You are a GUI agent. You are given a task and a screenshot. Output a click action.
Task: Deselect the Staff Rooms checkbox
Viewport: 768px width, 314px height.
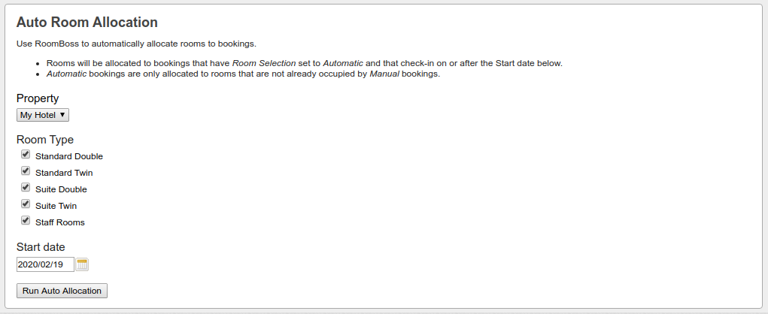26,221
